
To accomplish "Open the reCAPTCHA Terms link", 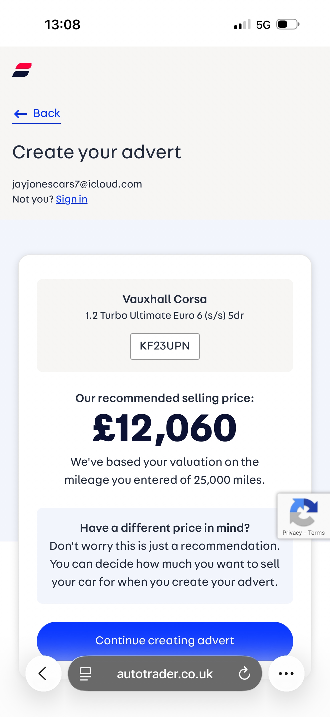I will pyautogui.click(x=316, y=533).
